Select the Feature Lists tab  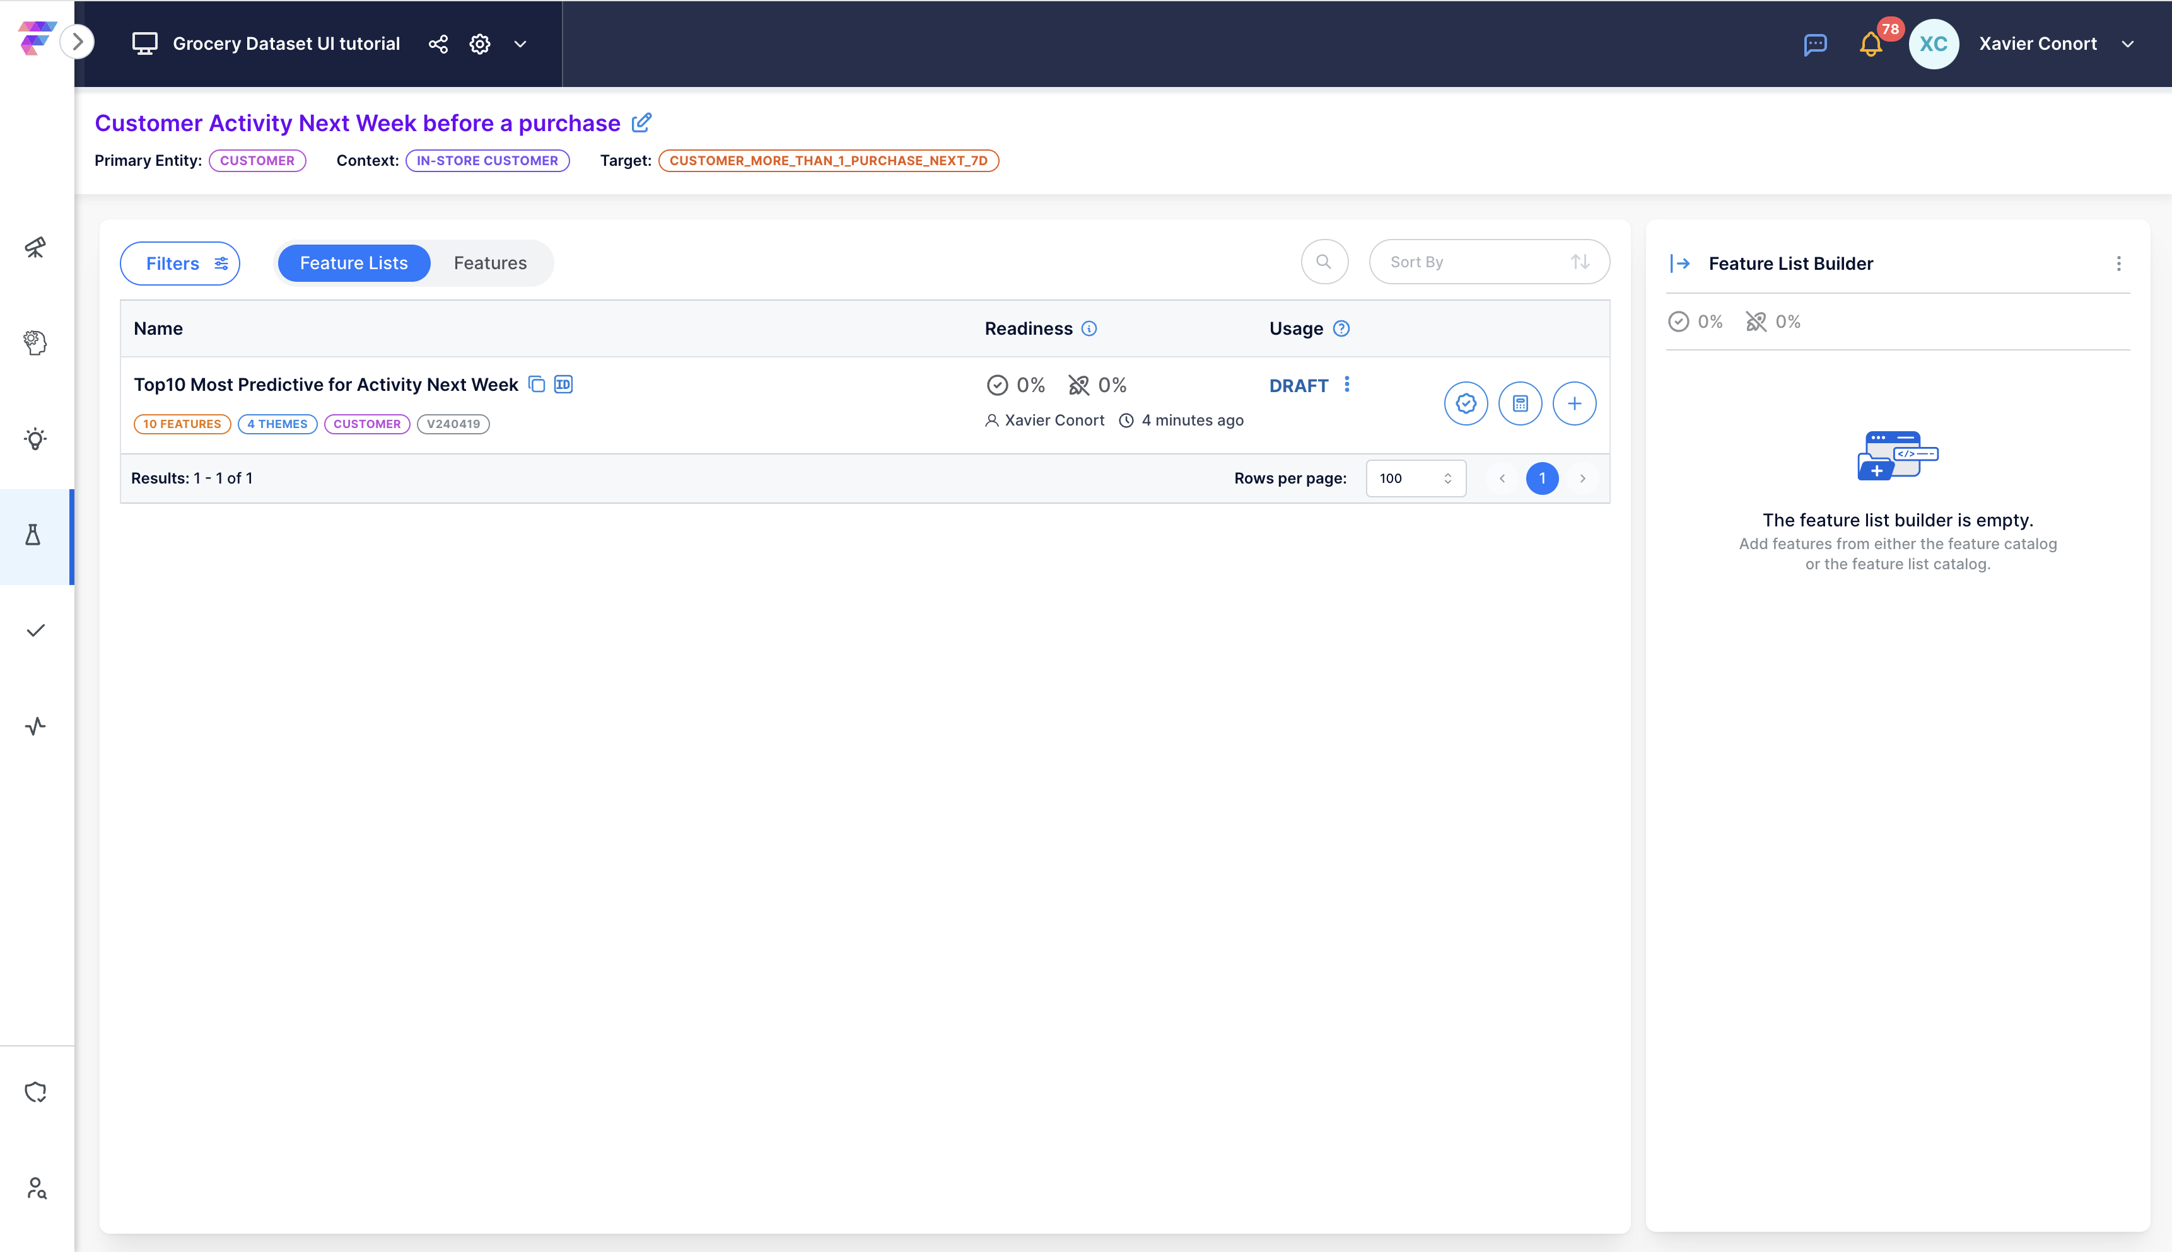pos(354,263)
